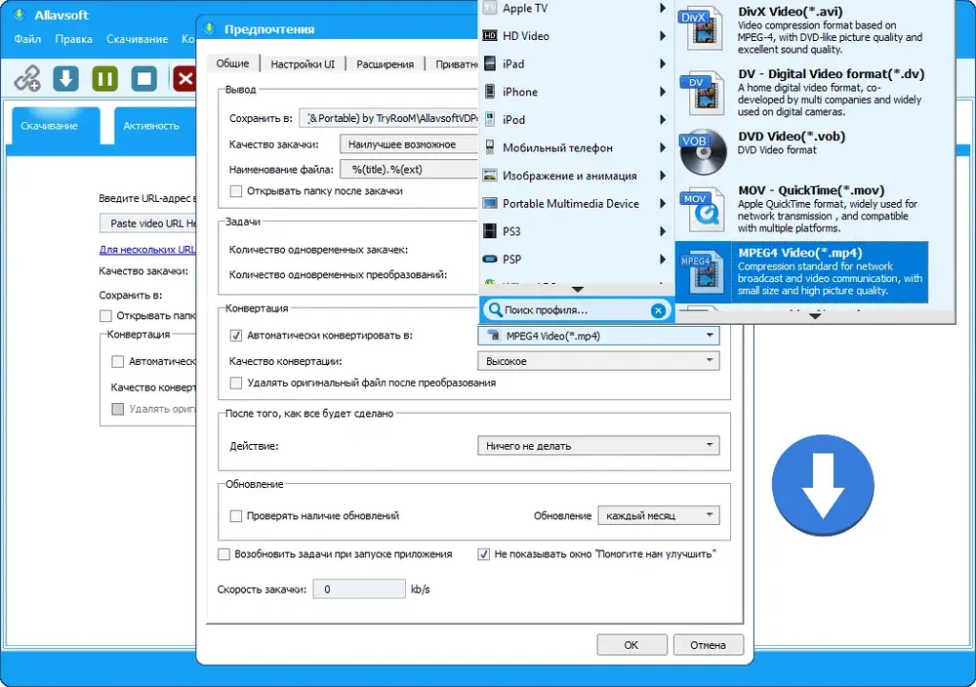This screenshot has width=976, height=687.
Task: Uncheck 'Автоматически конвертировать в' checkbox
Action: click(x=236, y=336)
